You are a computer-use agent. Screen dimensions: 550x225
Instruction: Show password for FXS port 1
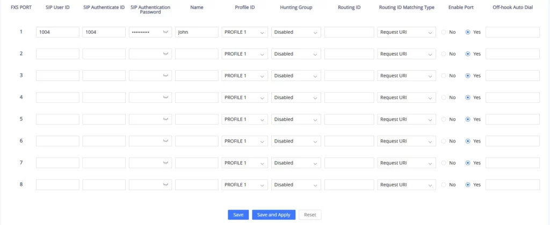tap(166, 32)
